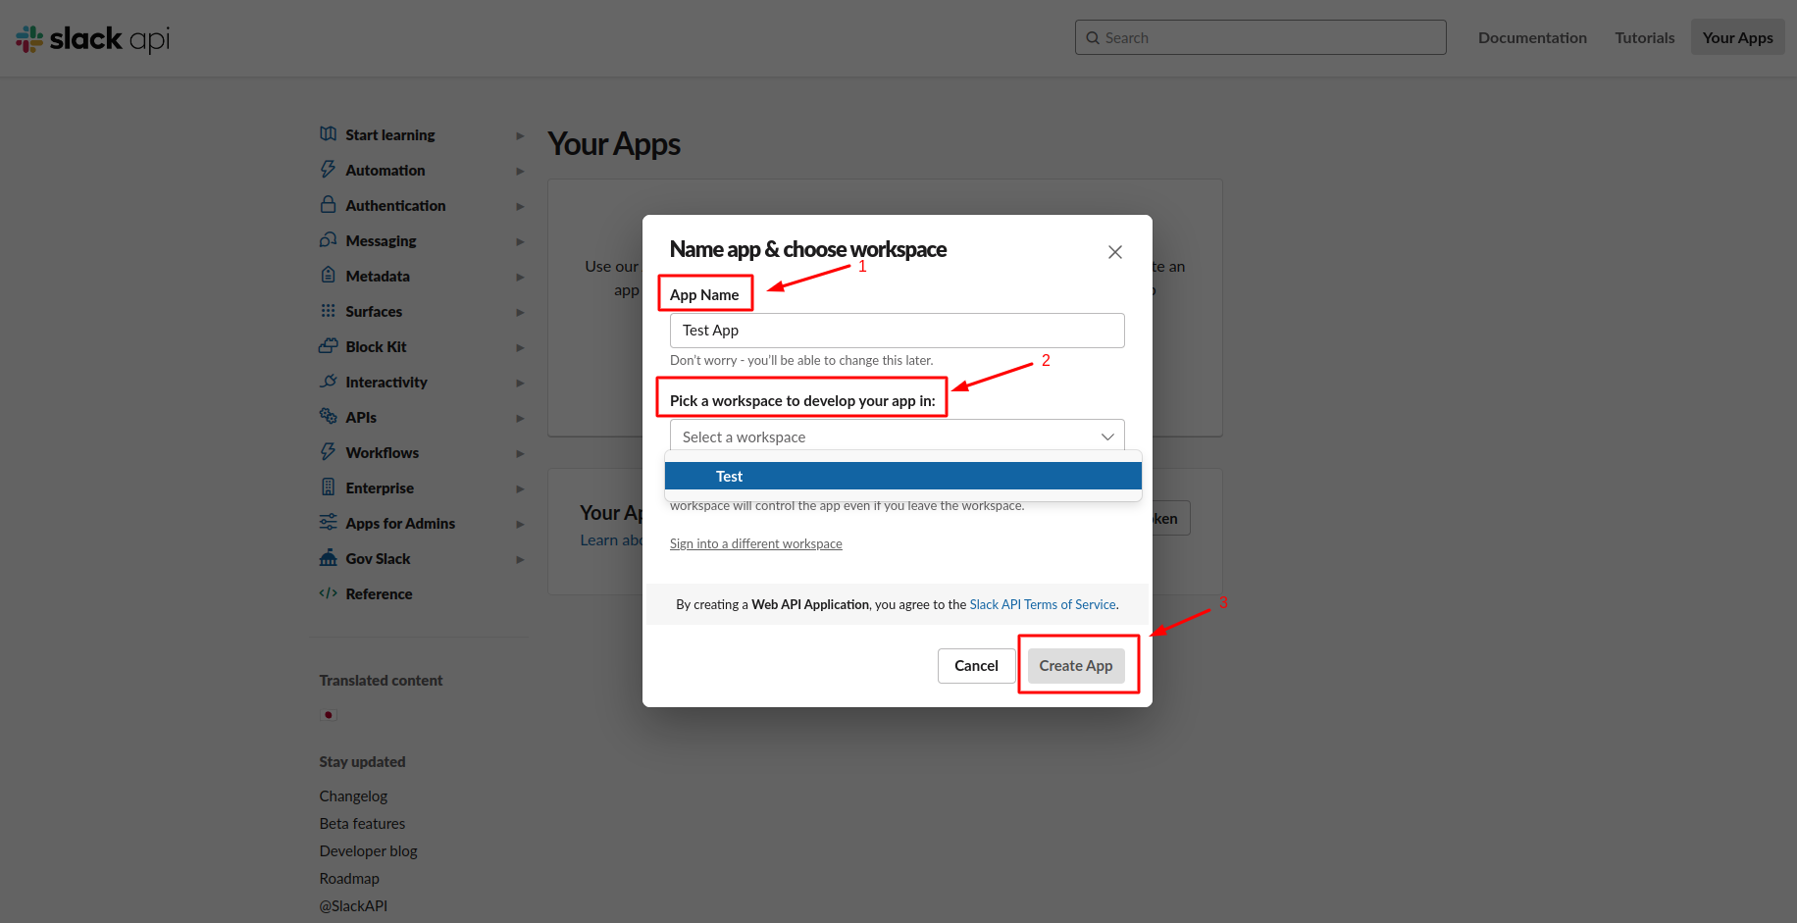1797x923 pixels.
Task: Open the Beta features link
Action: click(362, 823)
